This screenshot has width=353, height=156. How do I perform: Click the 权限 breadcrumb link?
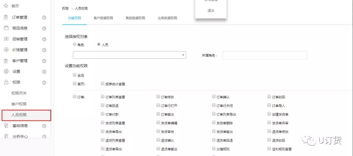coord(65,8)
